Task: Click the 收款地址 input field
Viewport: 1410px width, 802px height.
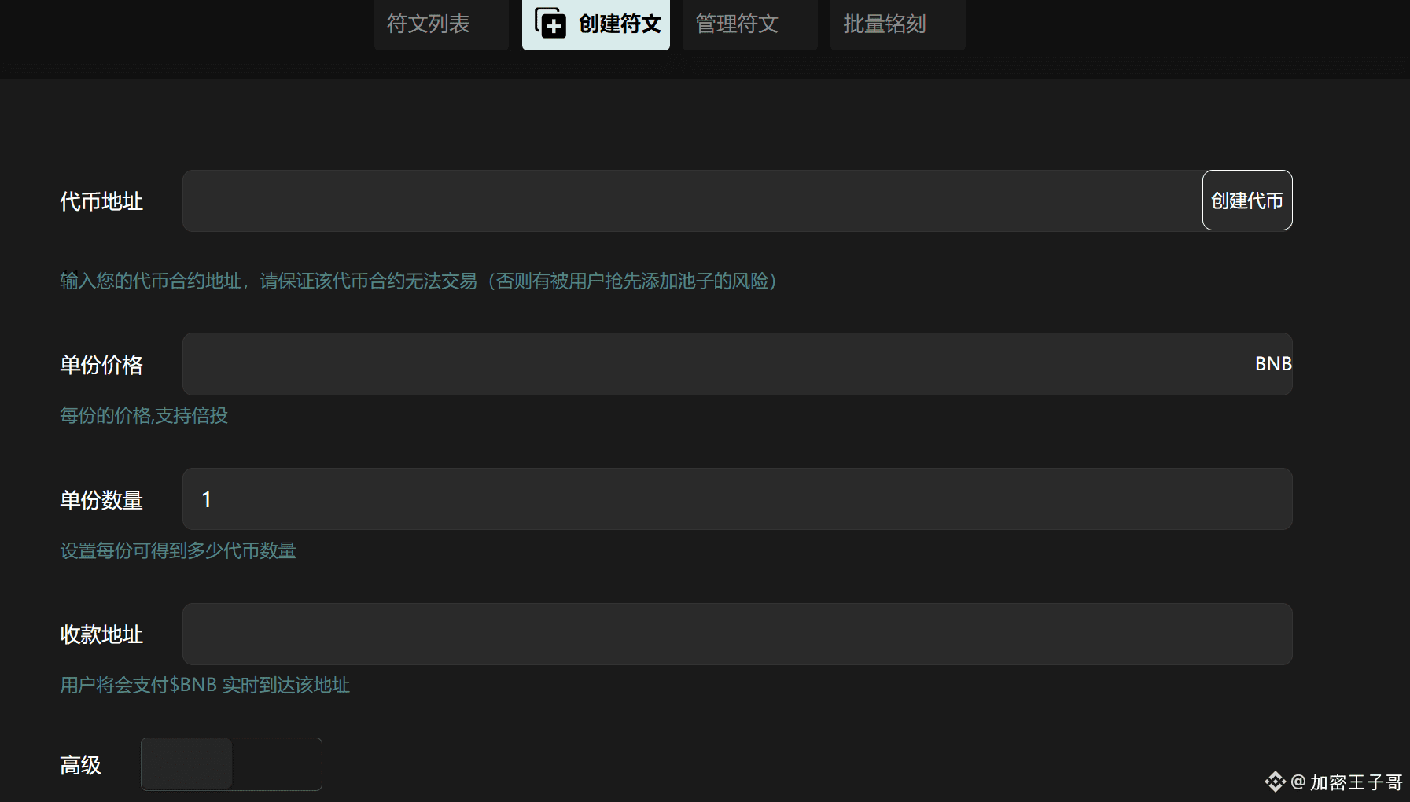Action: 738,634
